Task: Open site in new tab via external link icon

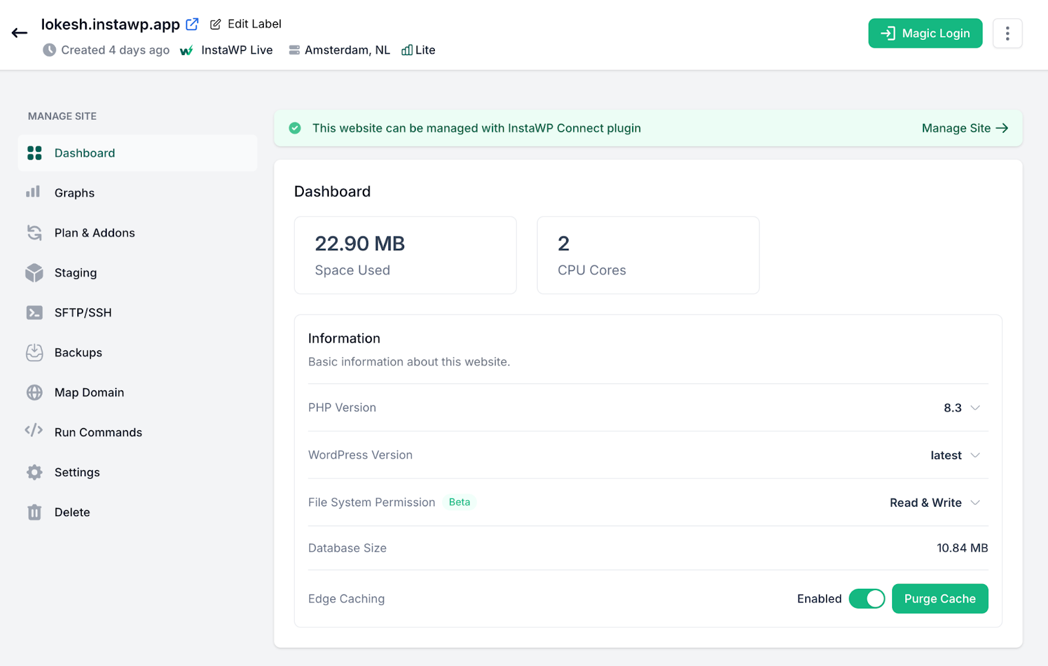Action: (x=192, y=24)
